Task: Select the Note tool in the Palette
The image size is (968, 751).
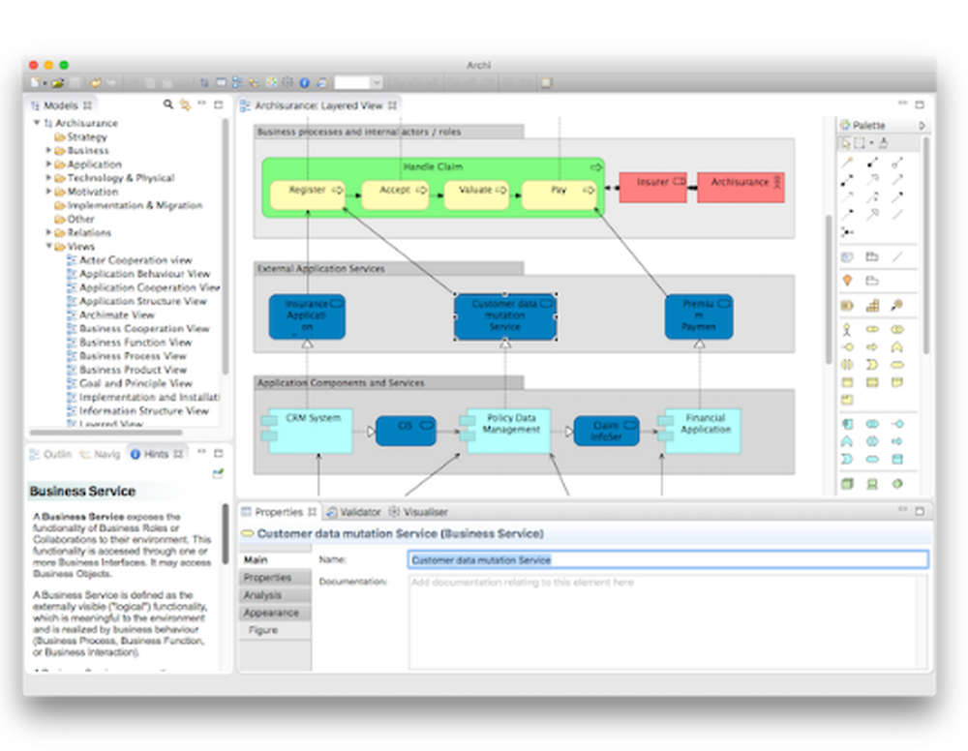Action: pos(848,256)
